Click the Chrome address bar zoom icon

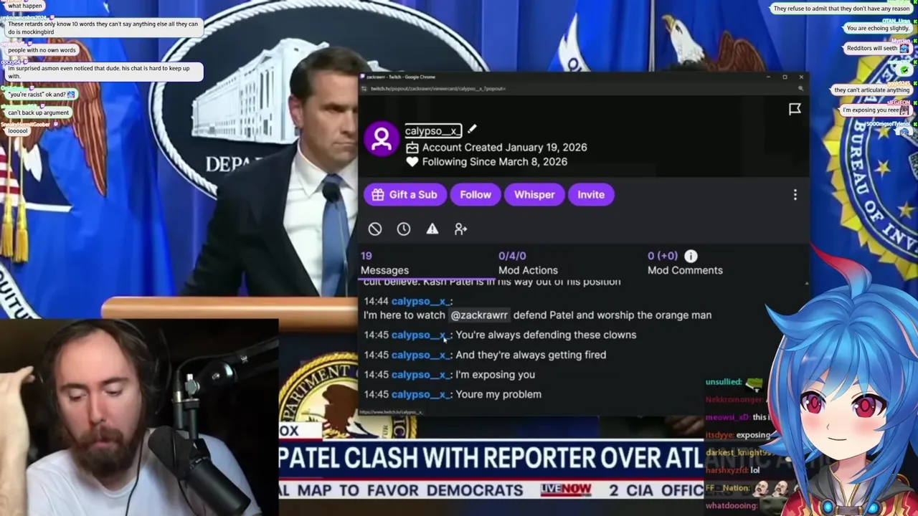800,88
